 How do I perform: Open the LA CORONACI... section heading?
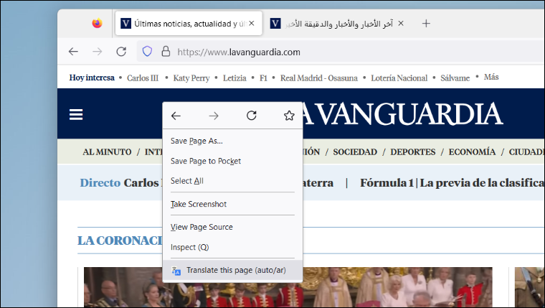tap(120, 241)
